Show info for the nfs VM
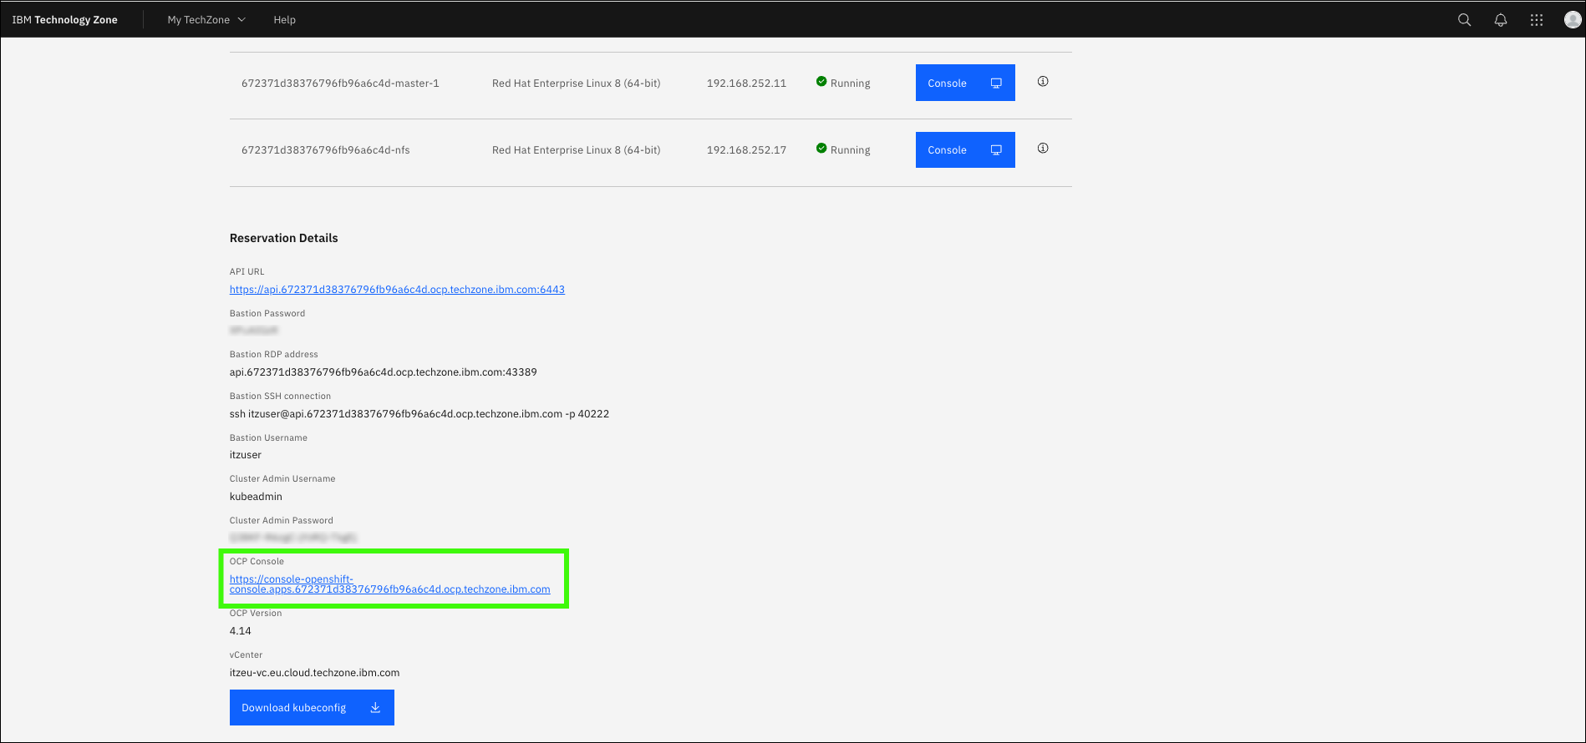 point(1043,149)
